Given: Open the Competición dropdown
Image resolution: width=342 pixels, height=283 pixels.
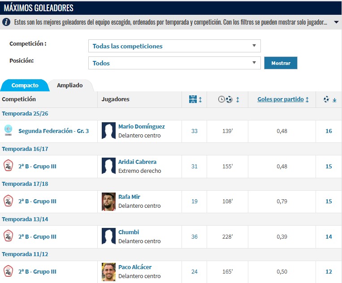Looking at the screenshot, I should click(x=174, y=46).
